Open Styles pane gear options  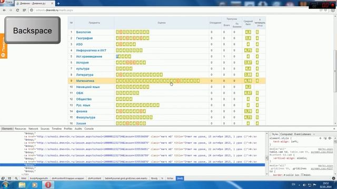click(330, 138)
